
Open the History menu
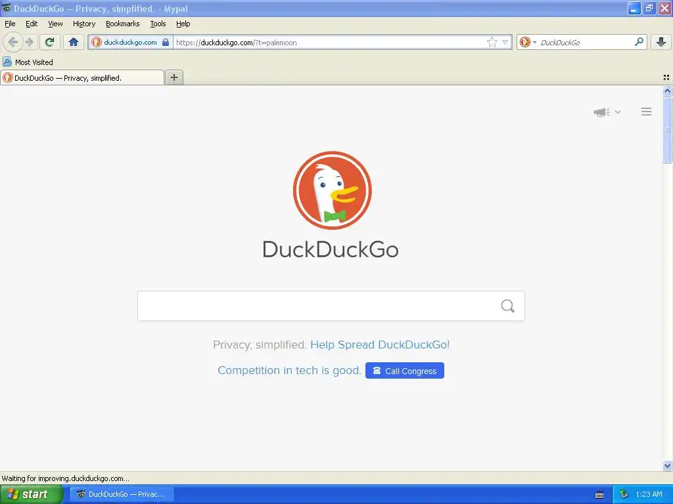(x=84, y=24)
